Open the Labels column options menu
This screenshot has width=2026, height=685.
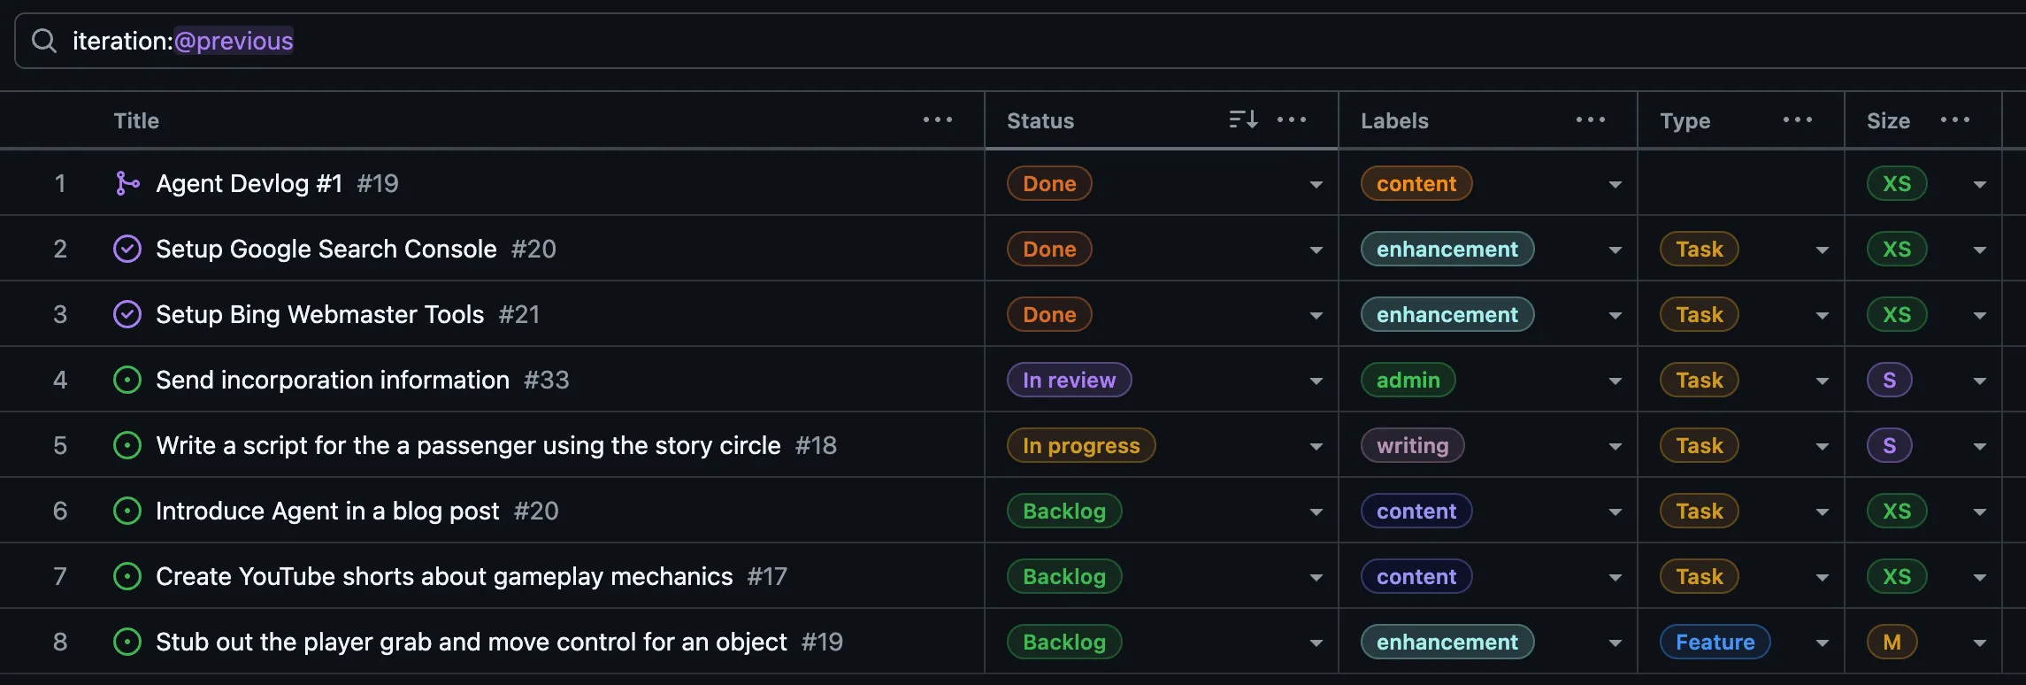[x=1590, y=119]
